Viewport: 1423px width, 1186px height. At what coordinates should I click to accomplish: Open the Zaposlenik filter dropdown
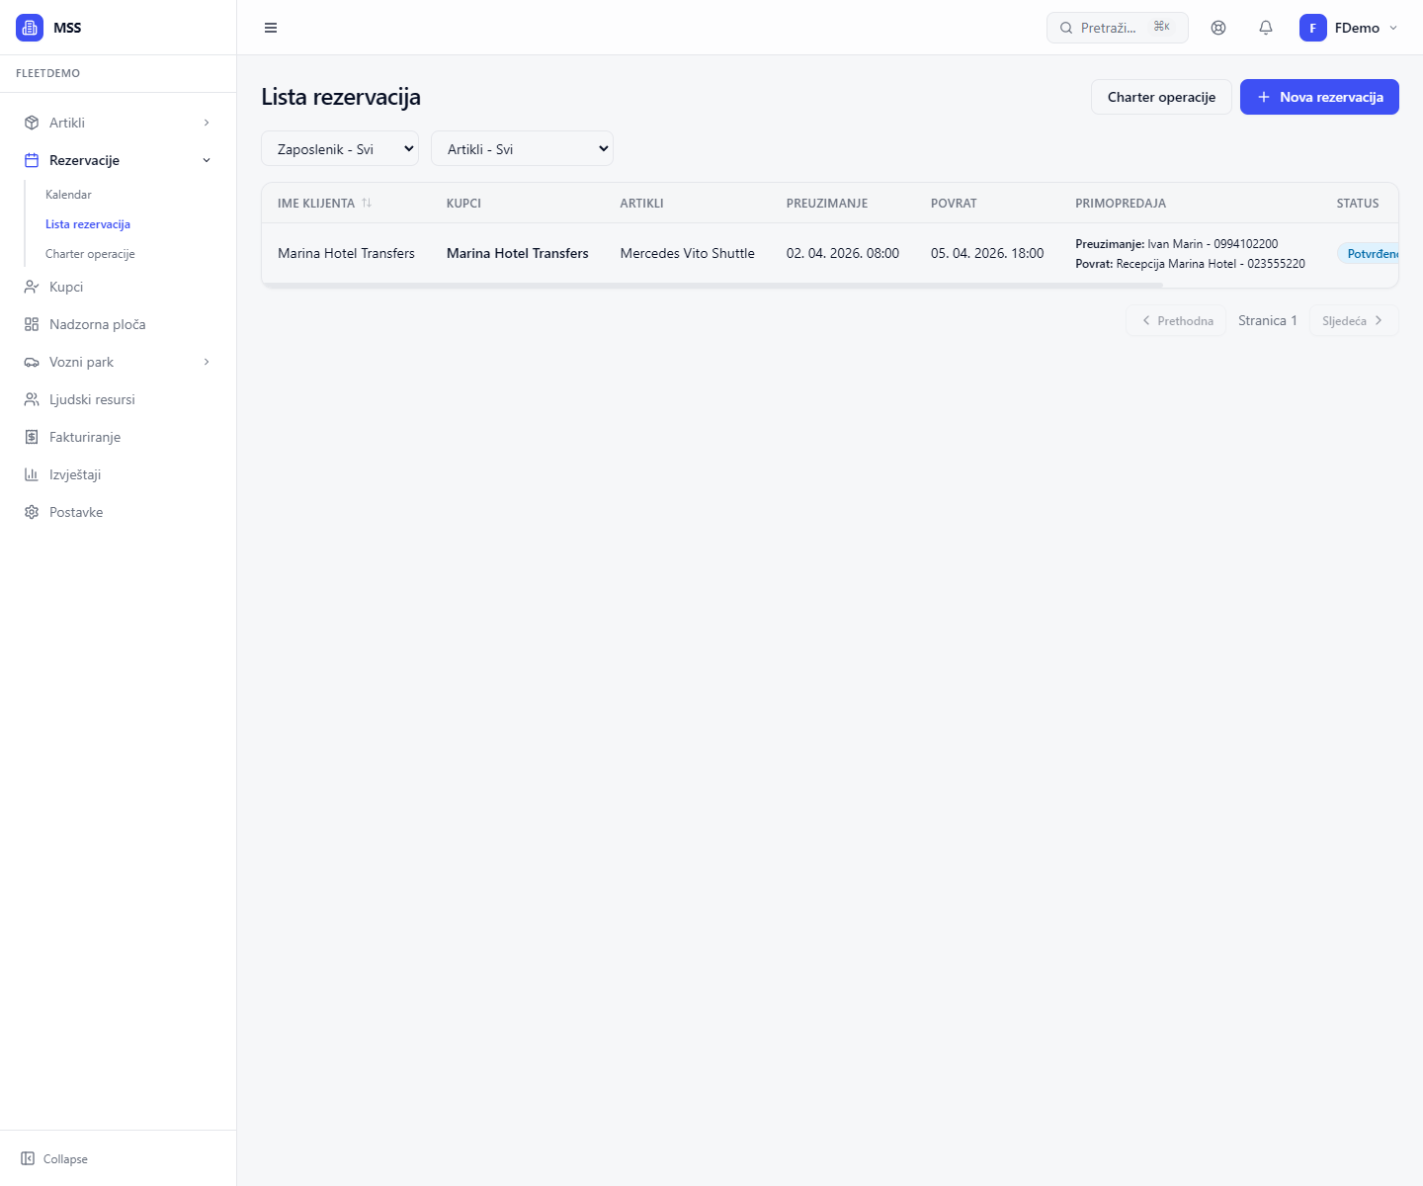click(340, 149)
